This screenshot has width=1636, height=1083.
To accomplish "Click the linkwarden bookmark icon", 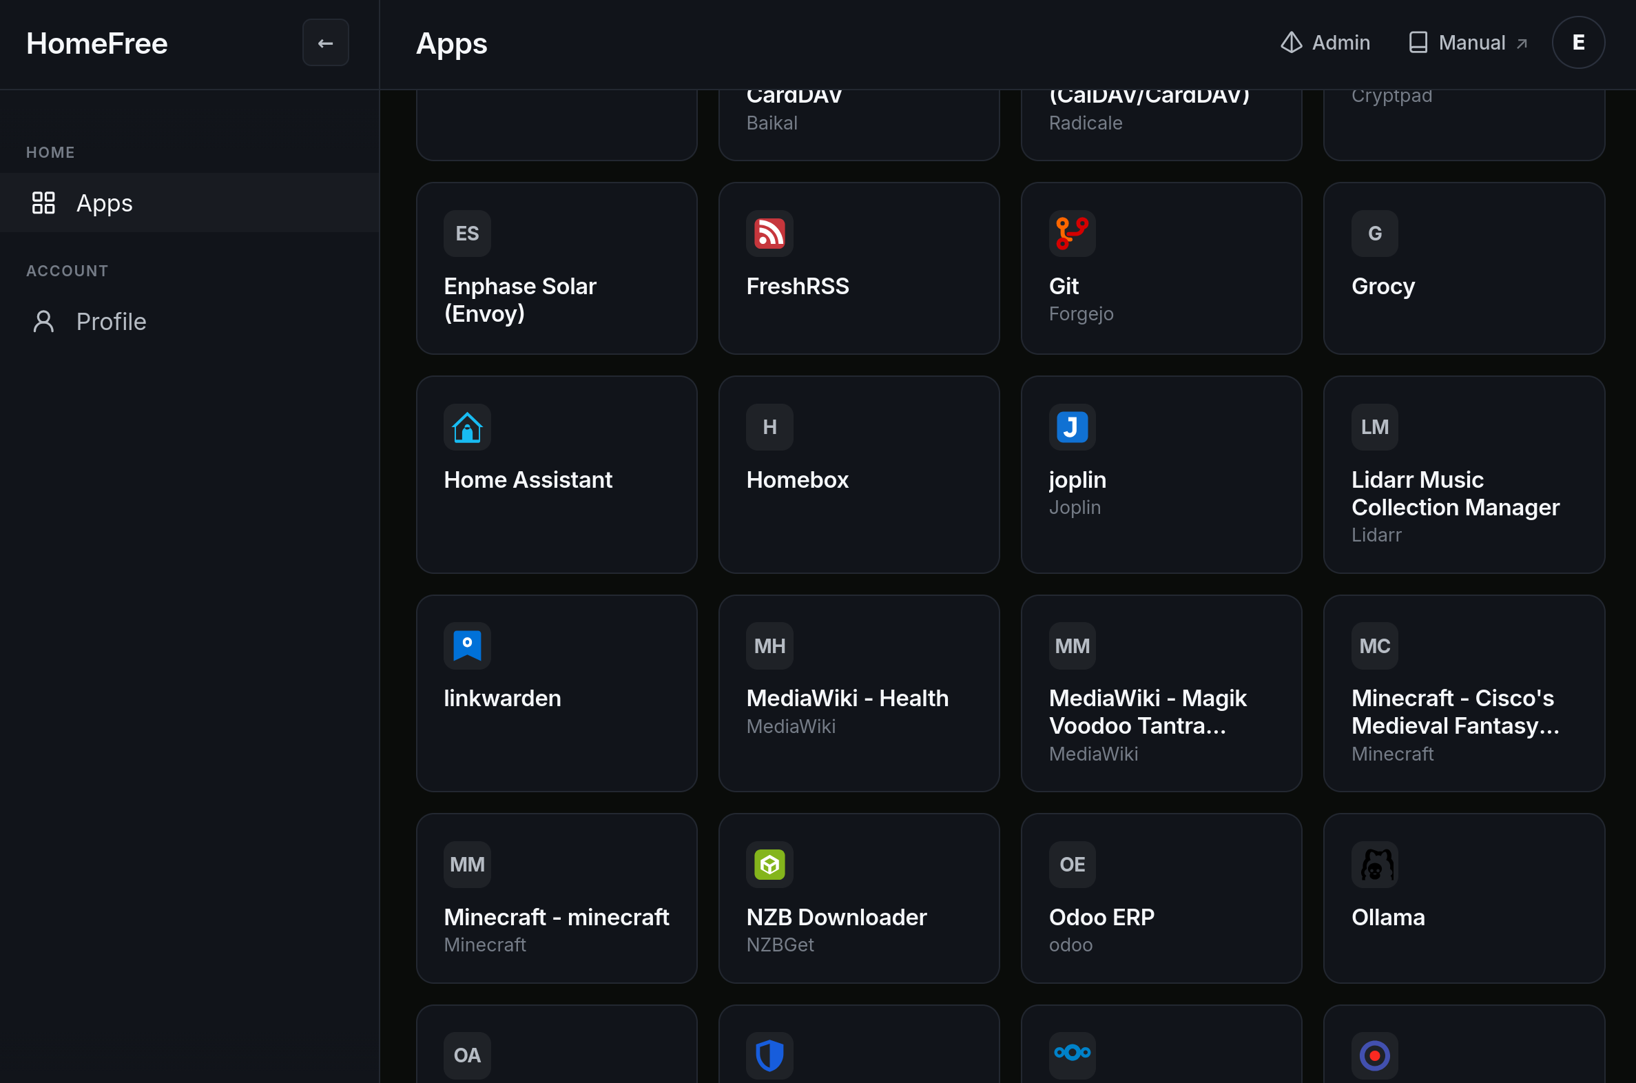I will (x=467, y=646).
